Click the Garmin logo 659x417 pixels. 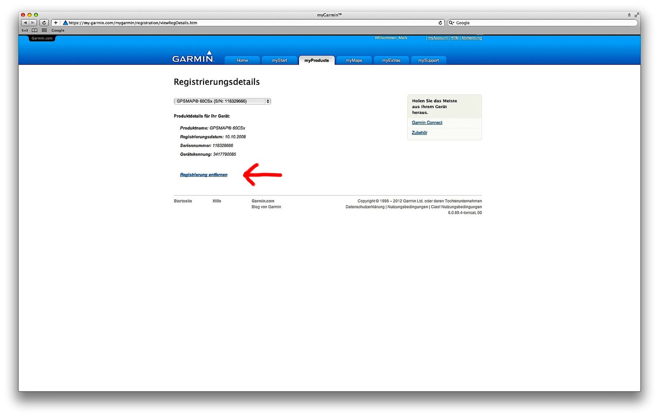193,58
